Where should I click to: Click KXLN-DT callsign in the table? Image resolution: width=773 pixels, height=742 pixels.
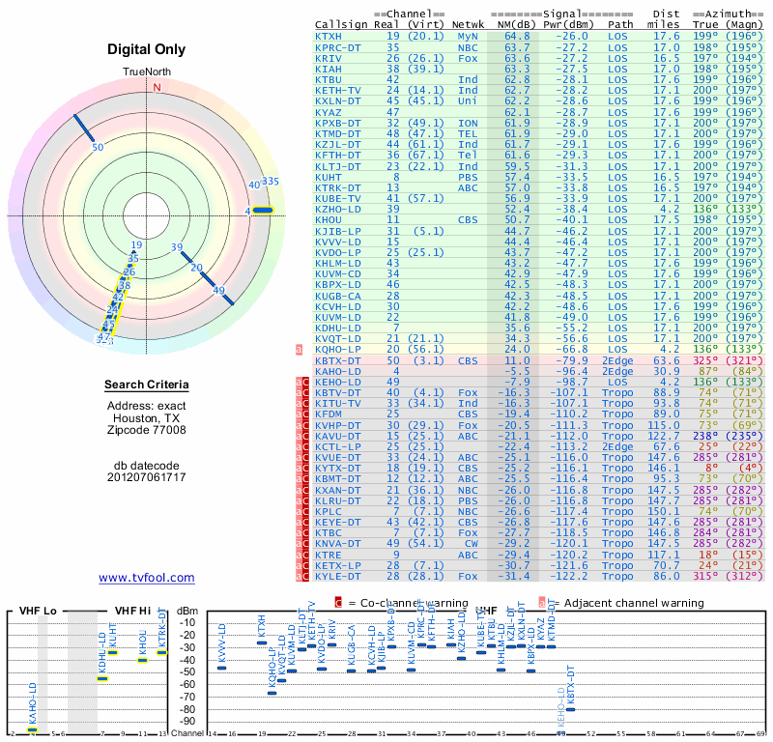point(338,101)
